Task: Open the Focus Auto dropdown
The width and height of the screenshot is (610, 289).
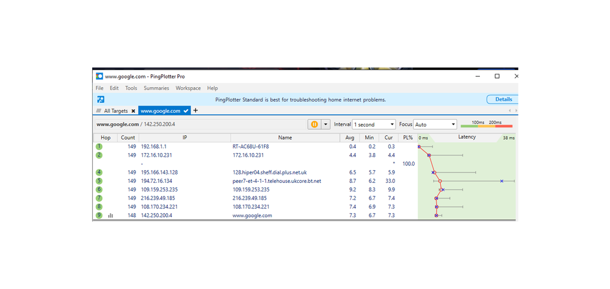Action: [435, 124]
